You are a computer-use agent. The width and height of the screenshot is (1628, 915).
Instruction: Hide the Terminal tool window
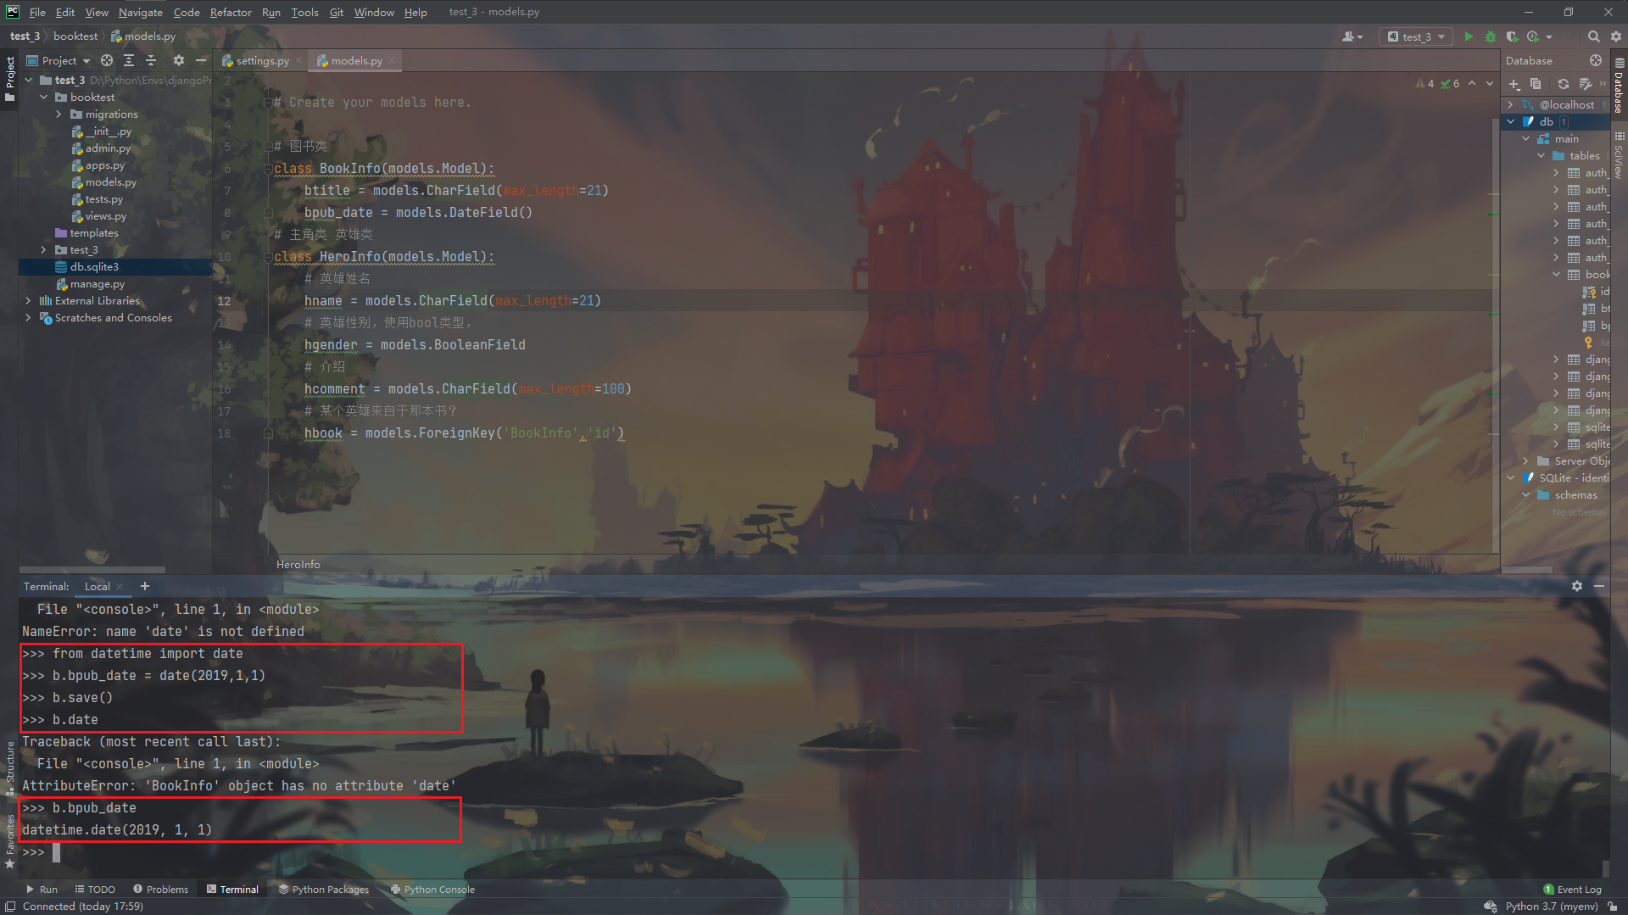tap(1599, 586)
